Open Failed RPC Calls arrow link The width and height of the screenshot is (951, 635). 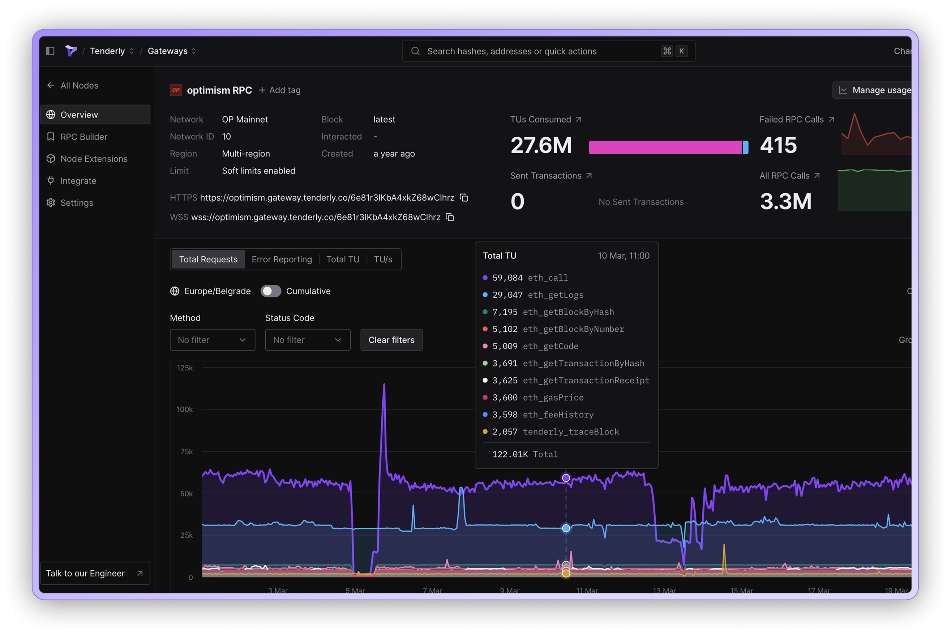click(x=831, y=120)
